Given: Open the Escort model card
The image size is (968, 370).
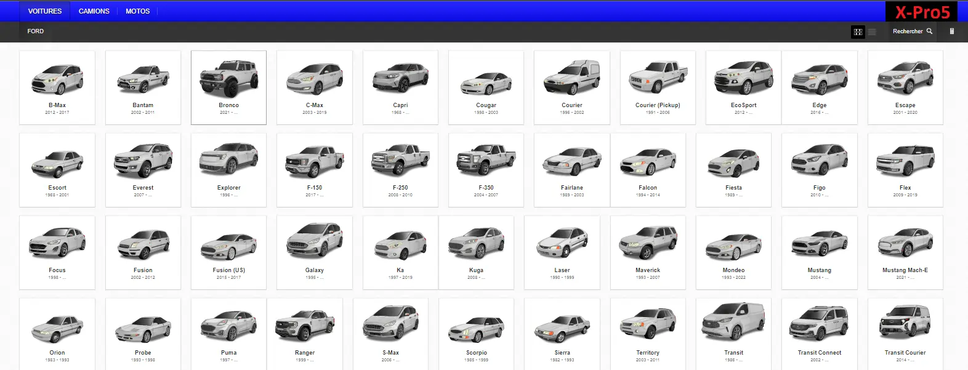Looking at the screenshot, I should [x=57, y=170].
